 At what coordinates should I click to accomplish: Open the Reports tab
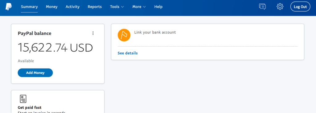(95, 7)
